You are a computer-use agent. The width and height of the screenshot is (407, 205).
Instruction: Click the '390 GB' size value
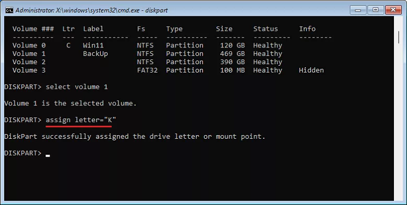pos(232,62)
